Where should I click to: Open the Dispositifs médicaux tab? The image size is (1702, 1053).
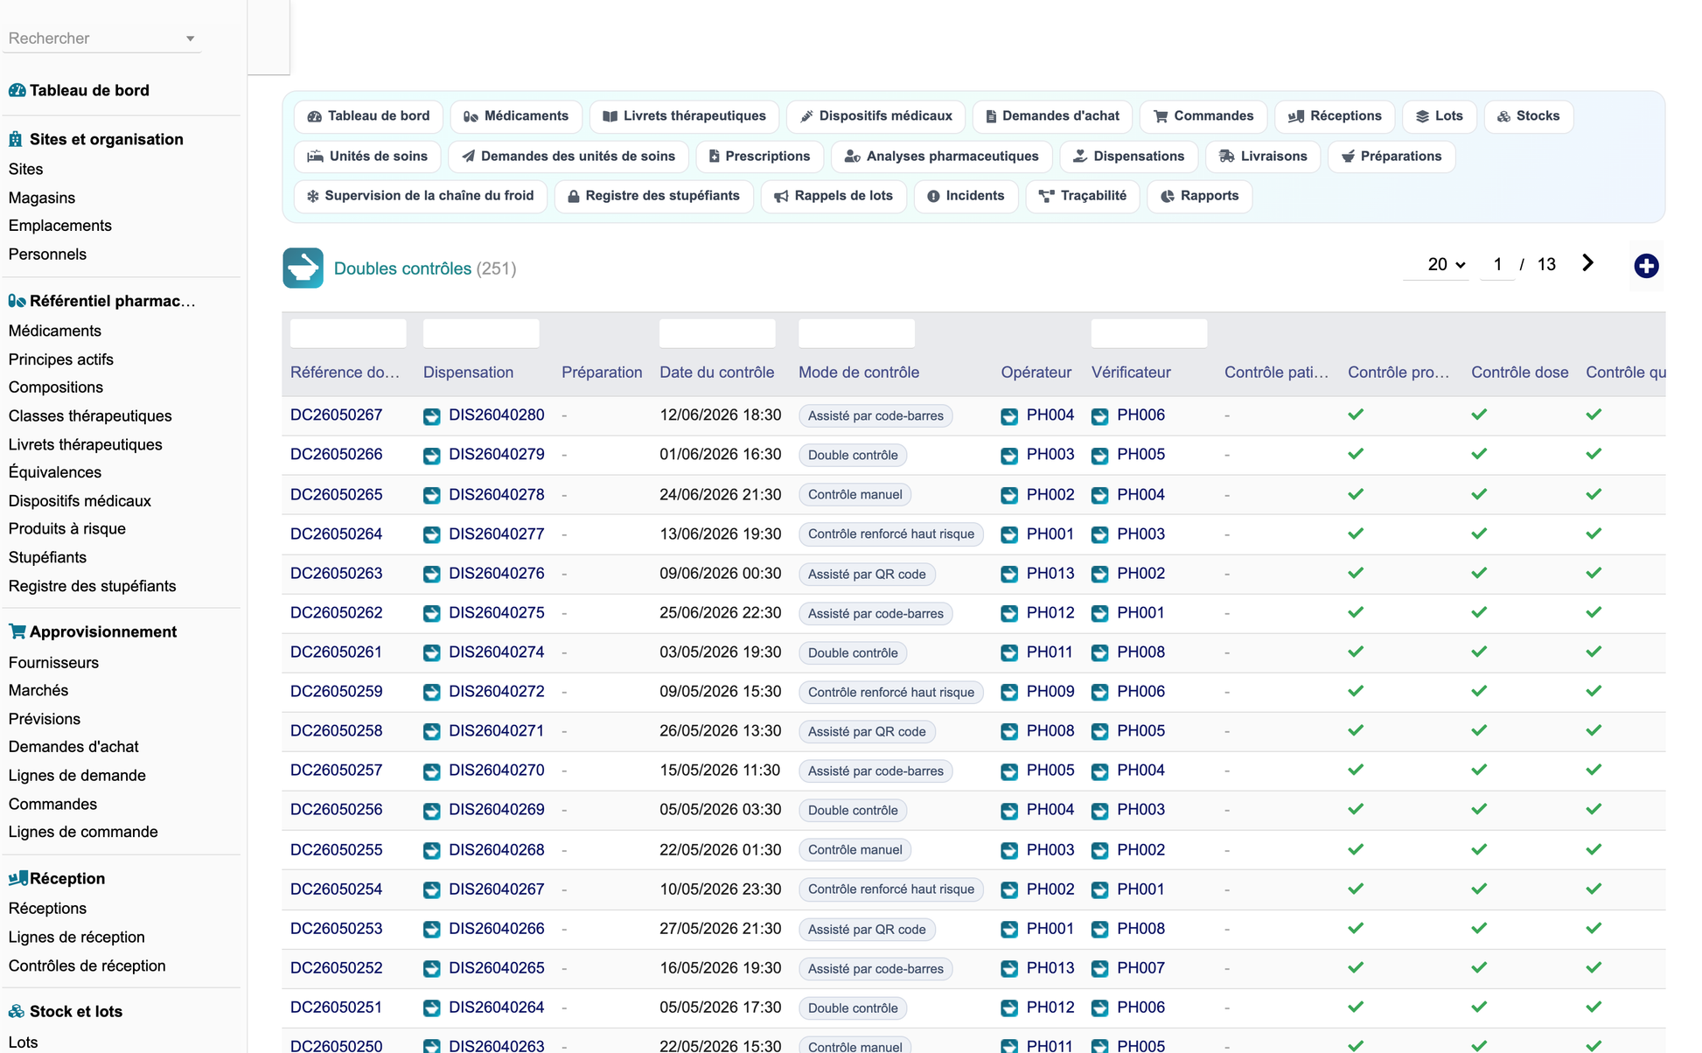coord(875,116)
